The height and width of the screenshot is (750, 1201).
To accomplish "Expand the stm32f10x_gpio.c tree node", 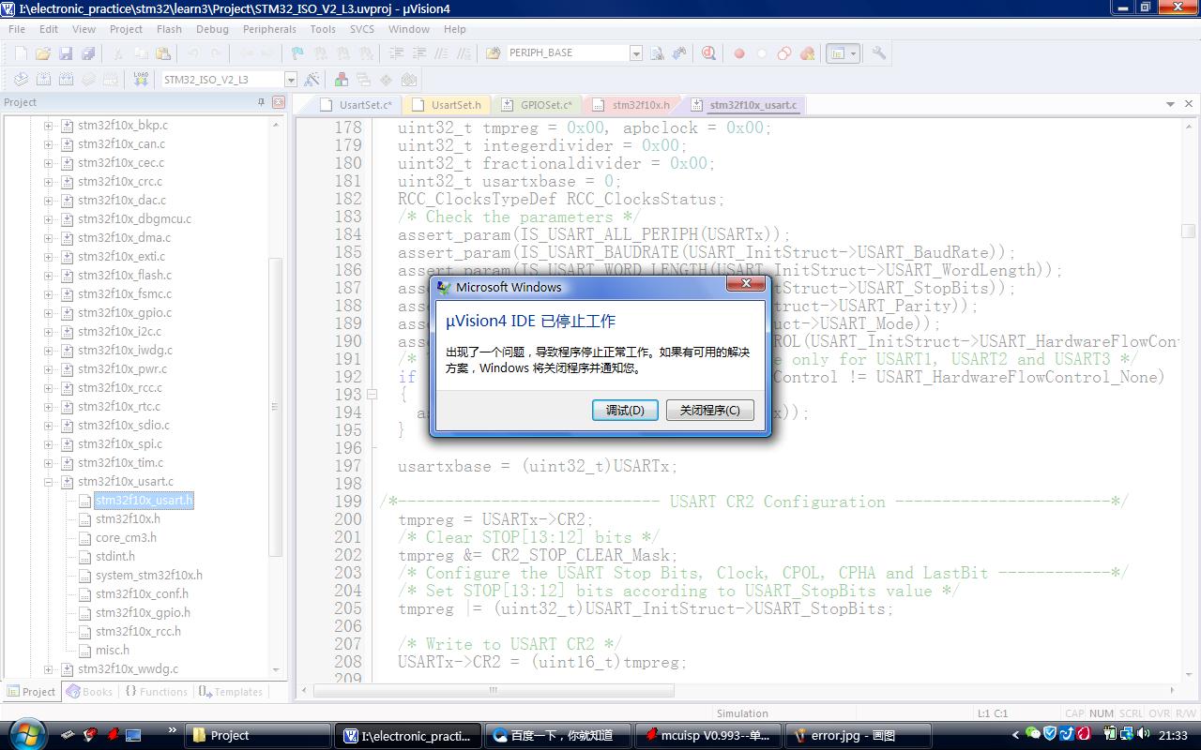I will pos(48,313).
